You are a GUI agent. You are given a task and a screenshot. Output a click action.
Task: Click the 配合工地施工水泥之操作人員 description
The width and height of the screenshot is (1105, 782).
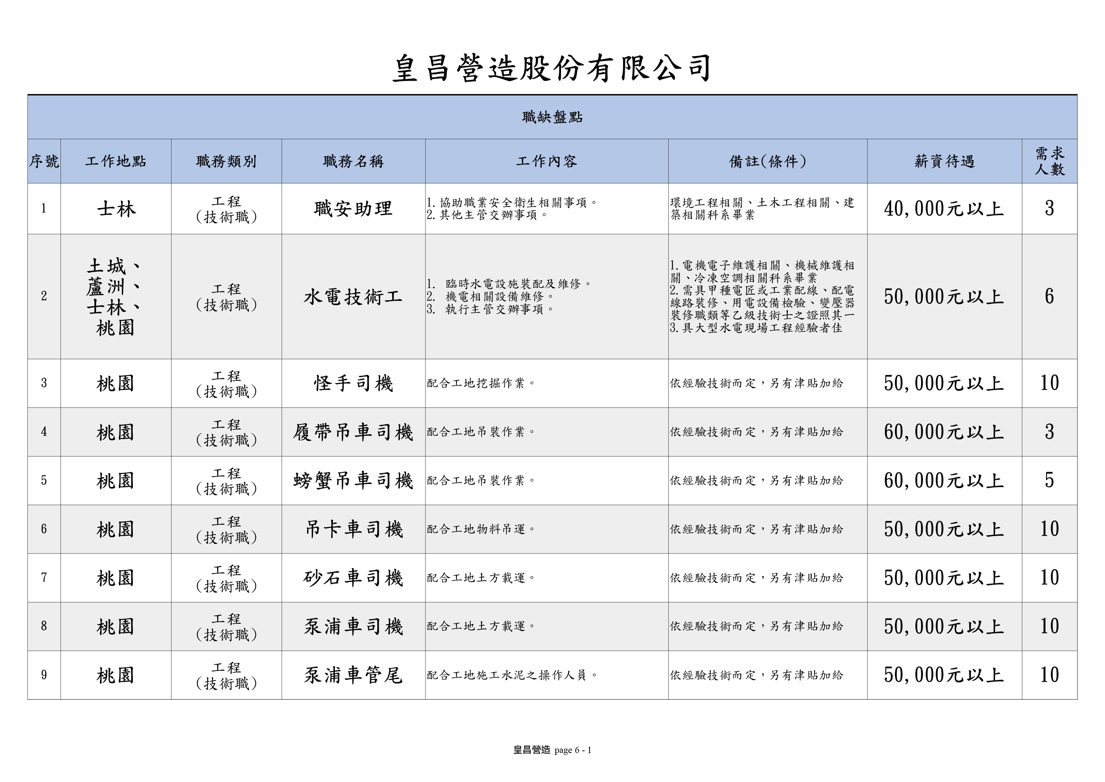pyautogui.click(x=512, y=676)
